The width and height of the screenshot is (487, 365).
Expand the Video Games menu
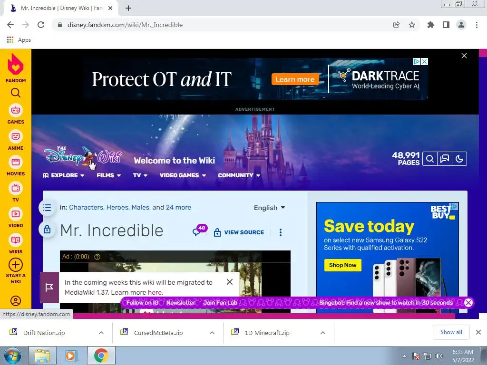(x=183, y=175)
